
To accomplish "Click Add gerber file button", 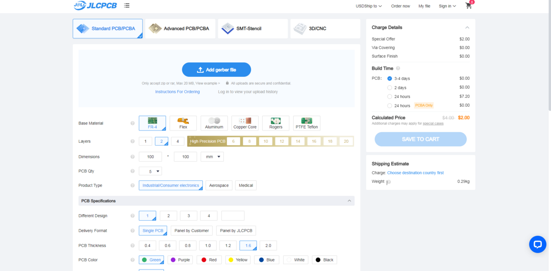I will pyautogui.click(x=216, y=70).
